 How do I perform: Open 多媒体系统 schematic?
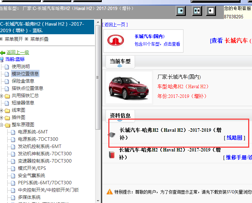coord(29,197)
